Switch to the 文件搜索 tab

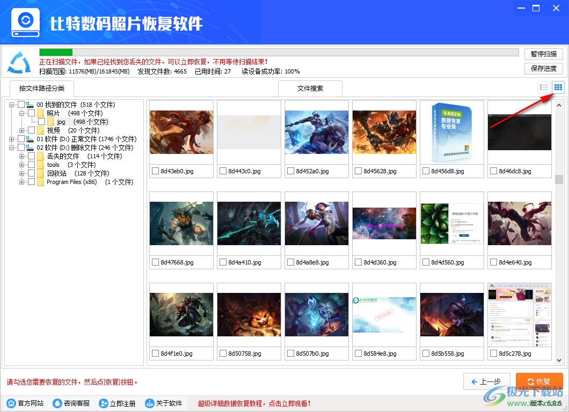[310, 89]
